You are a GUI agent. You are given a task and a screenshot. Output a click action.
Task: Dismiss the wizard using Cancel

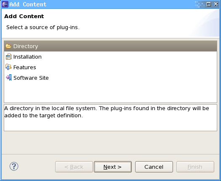[x=154, y=167]
